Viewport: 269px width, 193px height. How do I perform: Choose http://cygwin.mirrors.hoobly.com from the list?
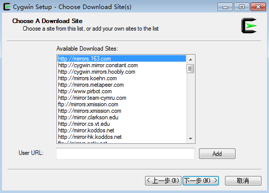coord(122,72)
